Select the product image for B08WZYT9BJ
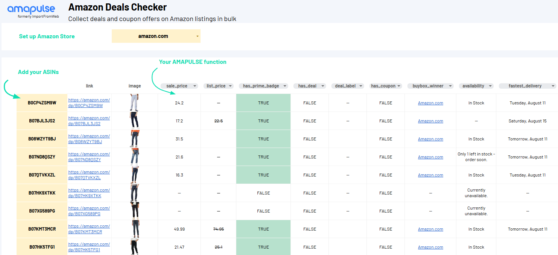The image size is (558, 255). 135,139
